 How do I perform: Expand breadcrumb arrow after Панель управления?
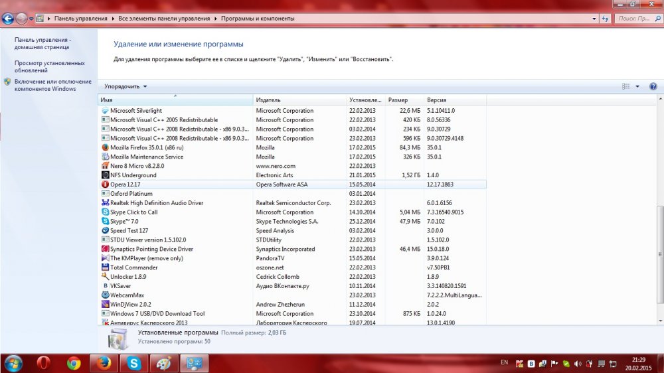pos(113,19)
